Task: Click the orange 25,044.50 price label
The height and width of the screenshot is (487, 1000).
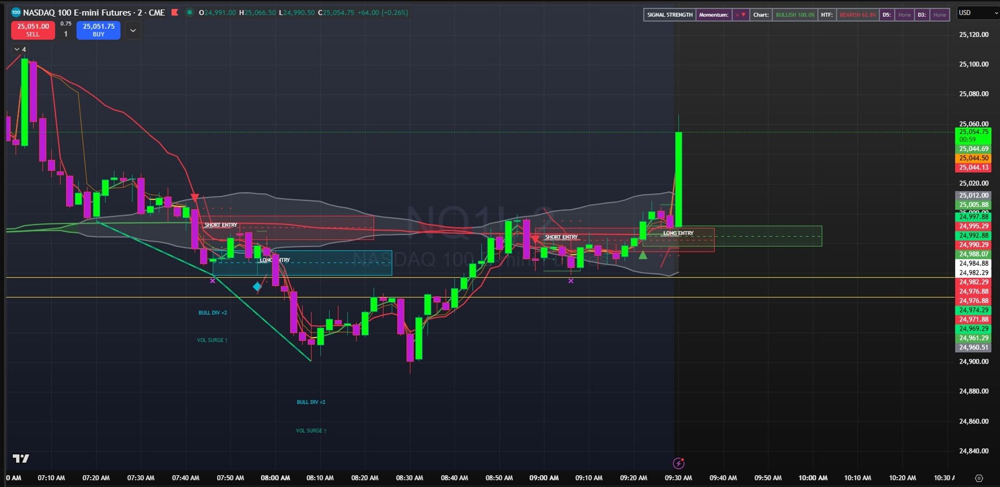Action: (973, 158)
